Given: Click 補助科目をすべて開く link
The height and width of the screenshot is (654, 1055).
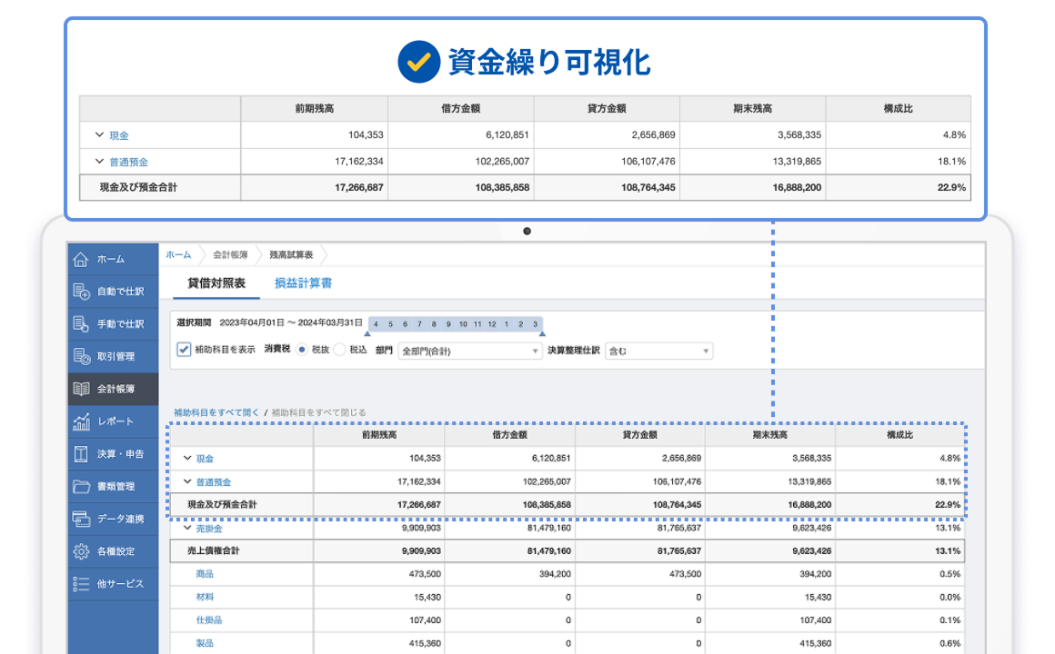Looking at the screenshot, I should pyautogui.click(x=216, y=412).
